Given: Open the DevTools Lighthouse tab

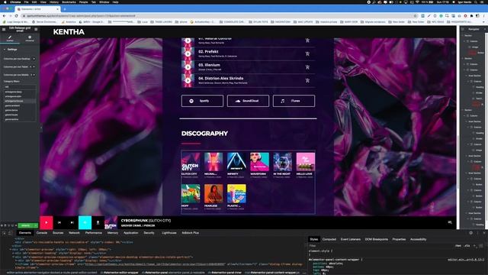Looking at the screenshot, I should point(169,233).
